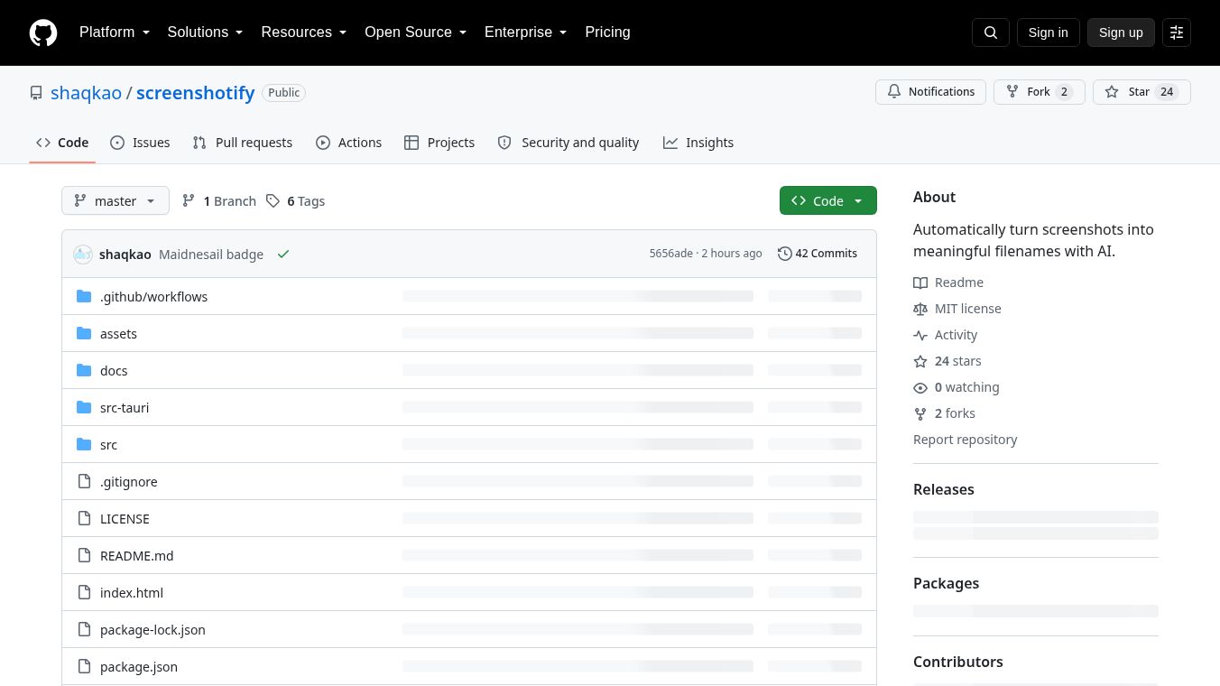The width and height of the screenshot is (1220, 686).
Task: Open the Solutions dropdown menu
Action: point(205,32)
